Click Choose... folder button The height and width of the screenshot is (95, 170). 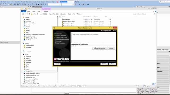(x=111, y=49)
